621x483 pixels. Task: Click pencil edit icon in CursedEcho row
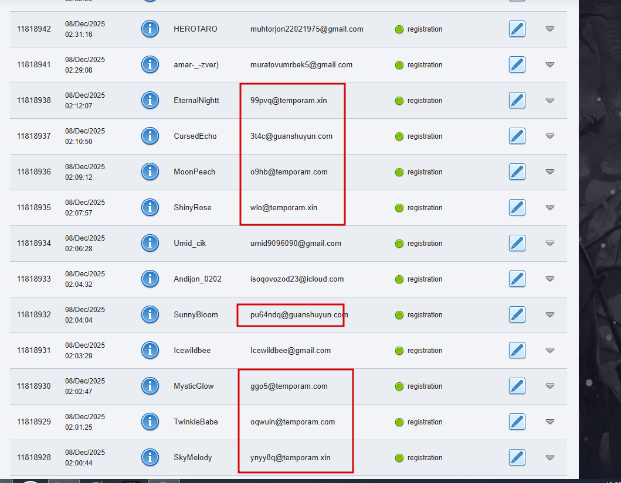517,136
